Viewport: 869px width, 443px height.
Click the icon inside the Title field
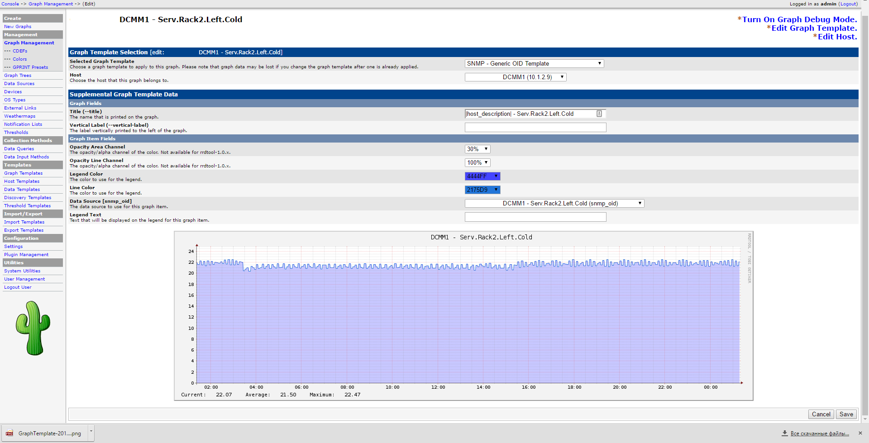coord(599,114)
